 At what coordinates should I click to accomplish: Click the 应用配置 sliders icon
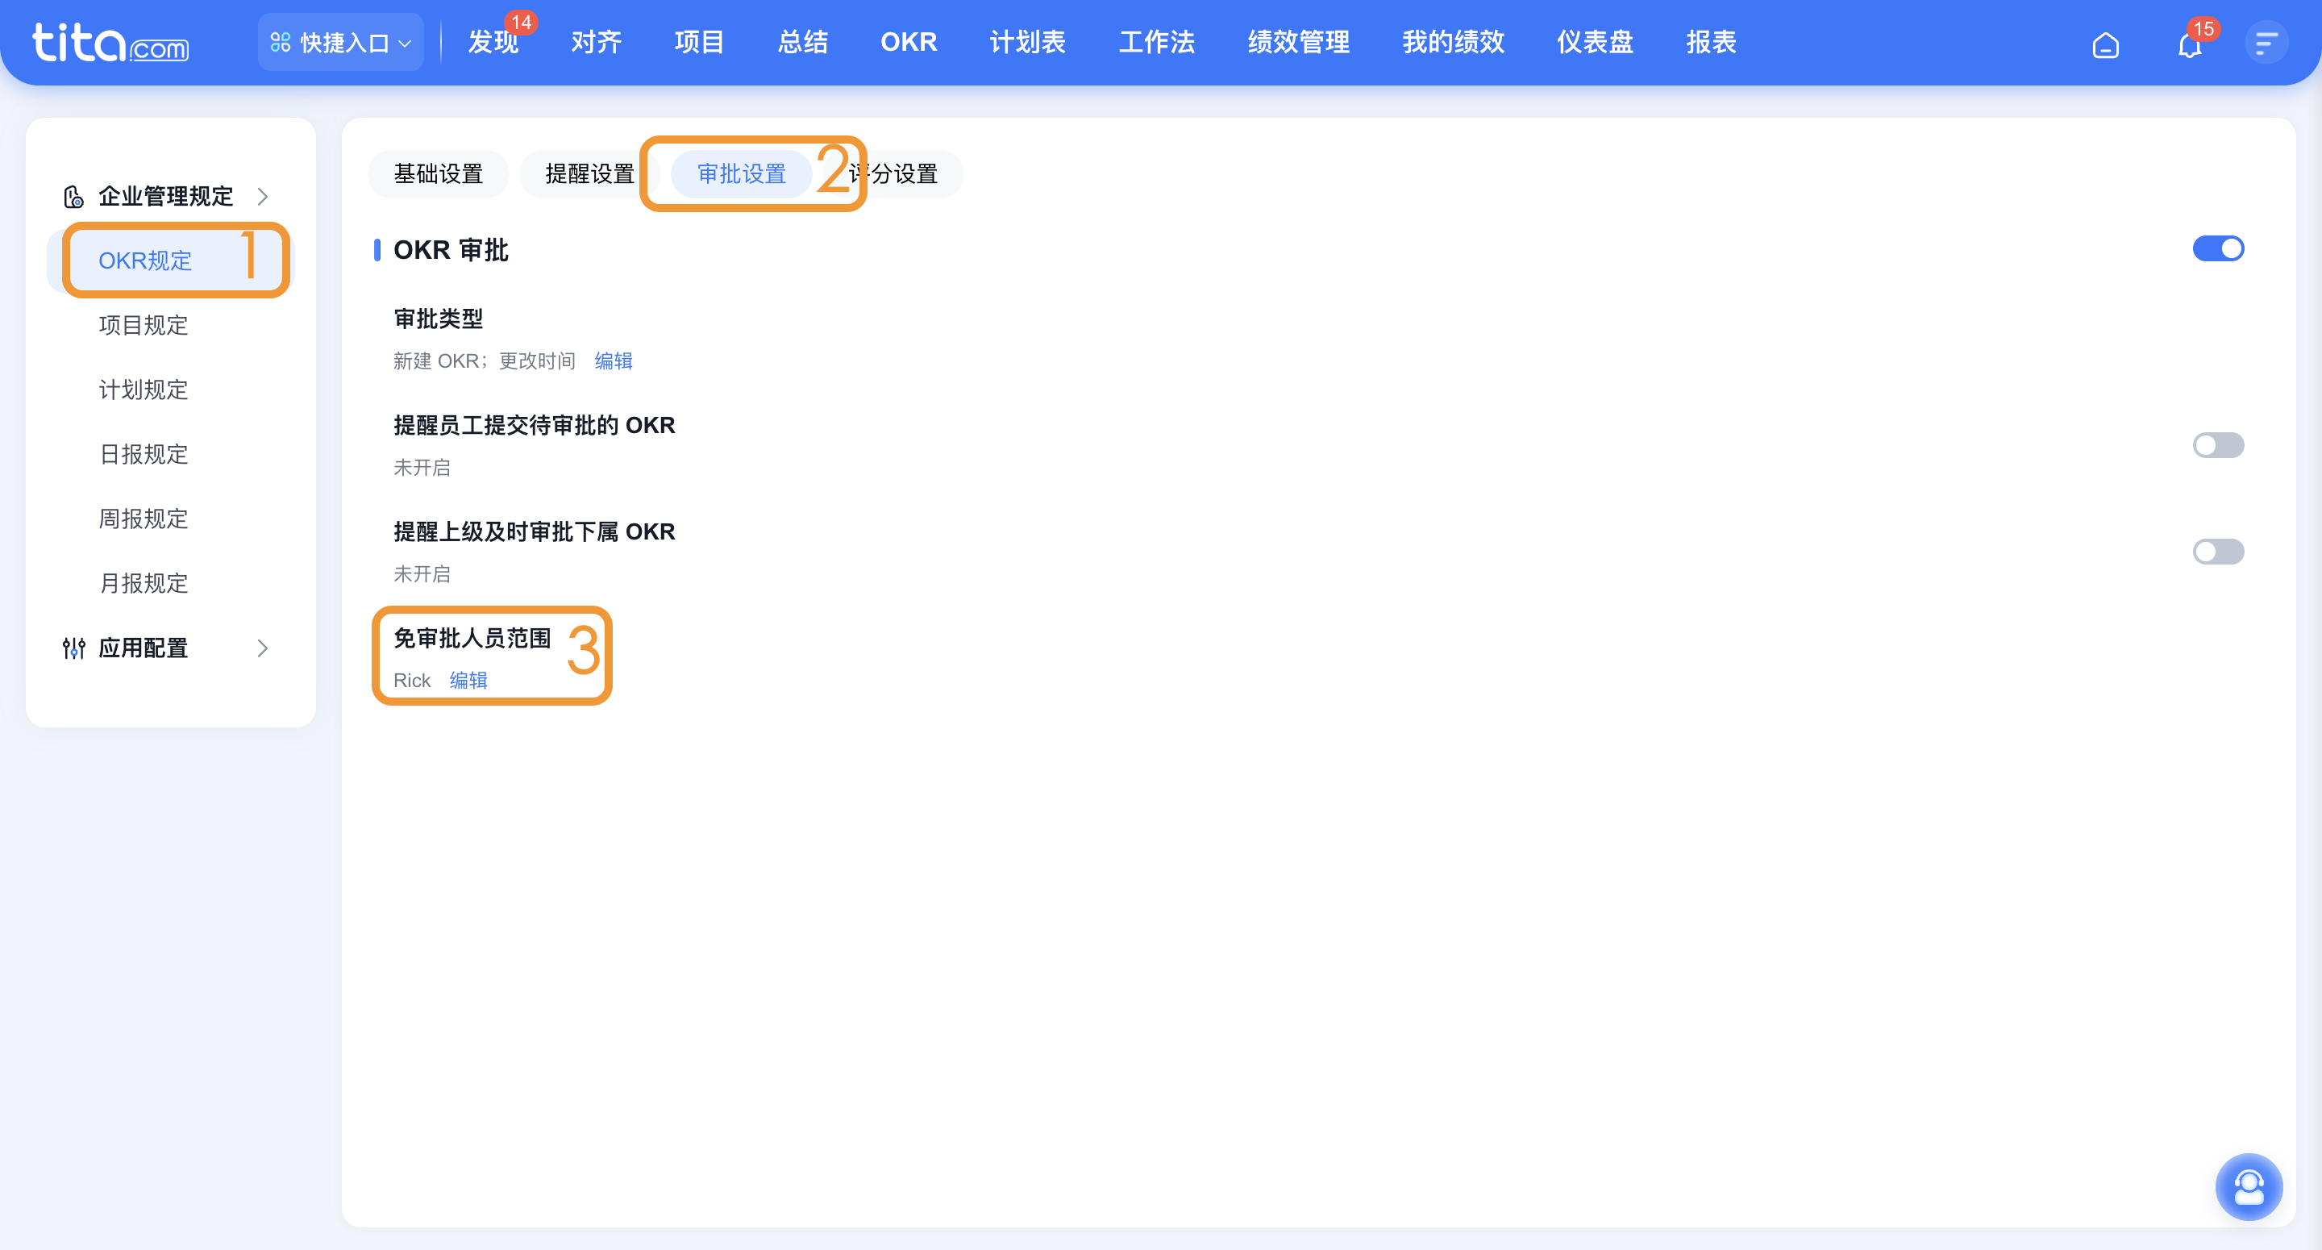click(x=74, y=648)
